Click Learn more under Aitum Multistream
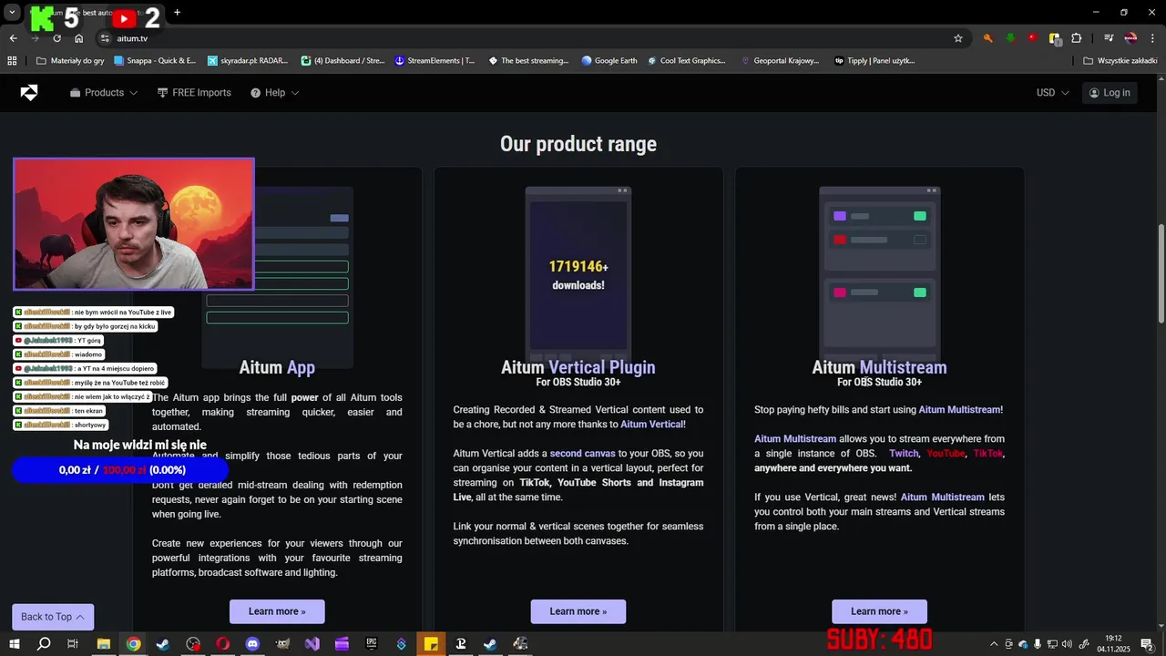Image resolution: width=1166 pixels, height=656 pixels. pyautogui.click(x=879, y=611)
